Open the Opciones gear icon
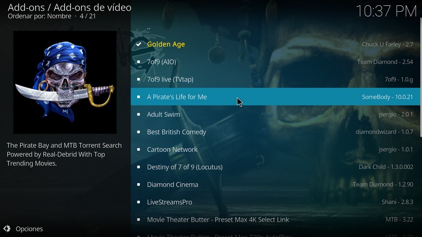422x237 pixels. (x=7, y=229)
